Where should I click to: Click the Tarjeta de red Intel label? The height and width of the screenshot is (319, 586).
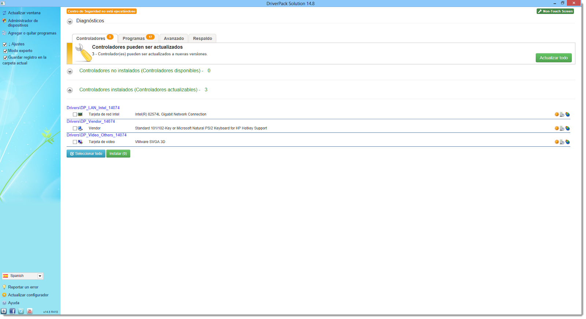point(104,115)
